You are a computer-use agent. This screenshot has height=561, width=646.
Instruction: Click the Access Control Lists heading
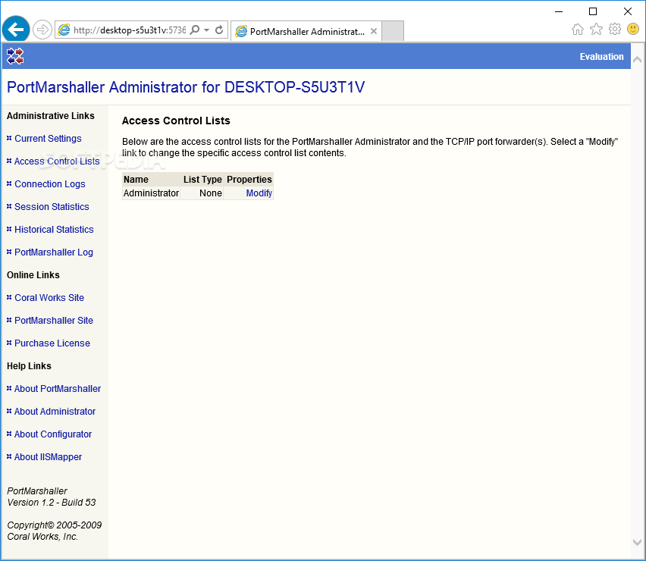(176, 121)
